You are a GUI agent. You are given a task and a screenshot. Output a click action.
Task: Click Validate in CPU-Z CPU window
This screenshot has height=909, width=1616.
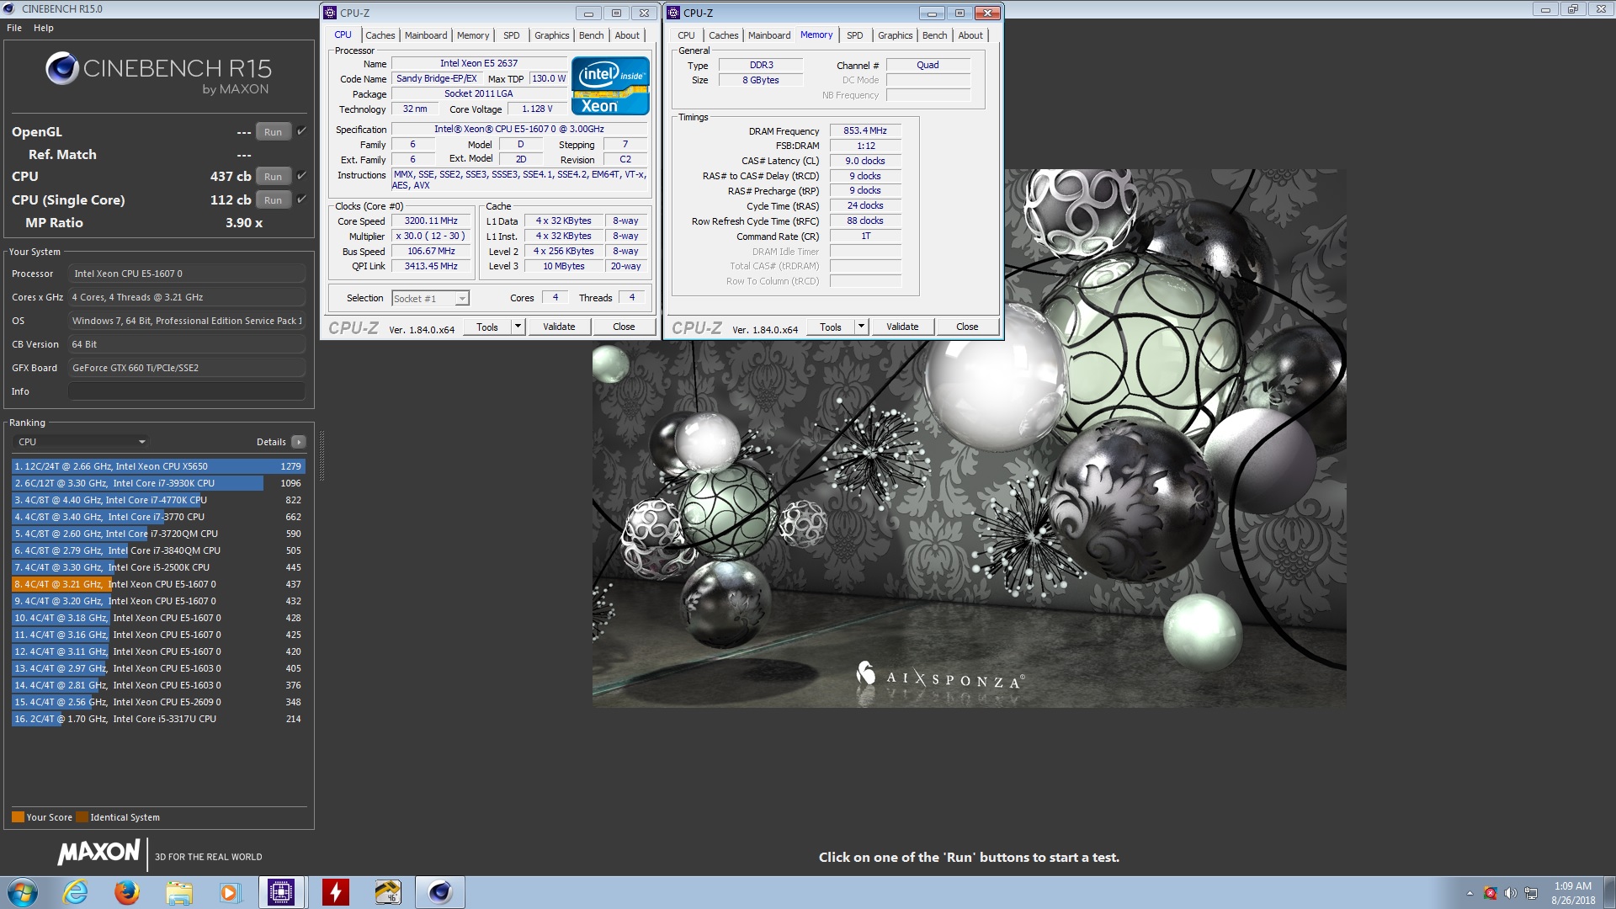tap(559, 327)
